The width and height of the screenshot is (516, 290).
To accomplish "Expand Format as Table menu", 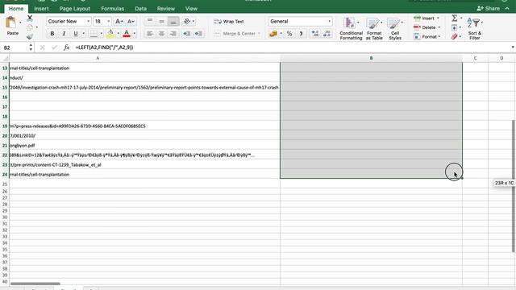I will 374,29.
